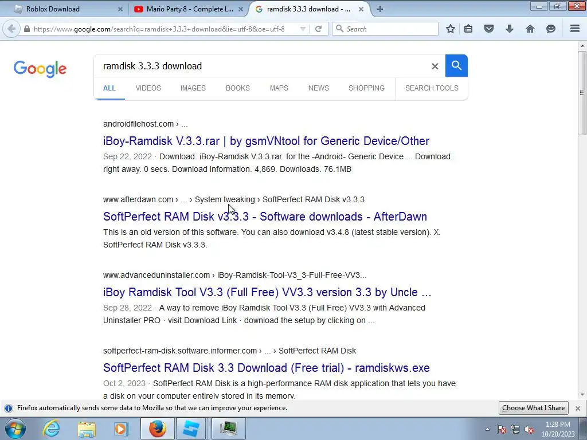Select the NEWS search filter
This screenshot has width=587, height=440.
click(x=319, y=88)
